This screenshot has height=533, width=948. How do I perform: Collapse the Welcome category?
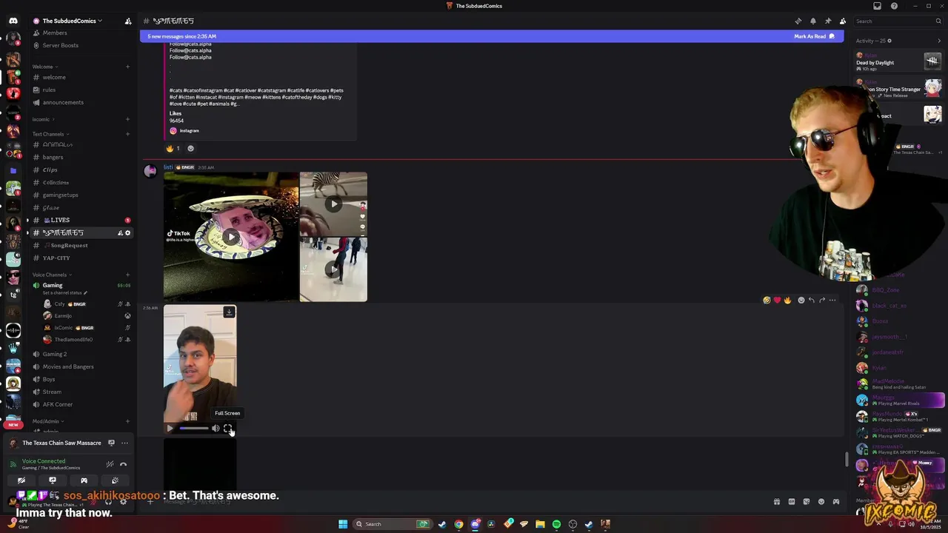pos(44,67)
